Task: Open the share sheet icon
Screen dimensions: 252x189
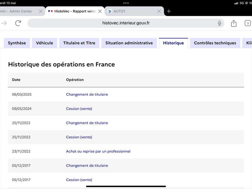Action: (234, 23)
